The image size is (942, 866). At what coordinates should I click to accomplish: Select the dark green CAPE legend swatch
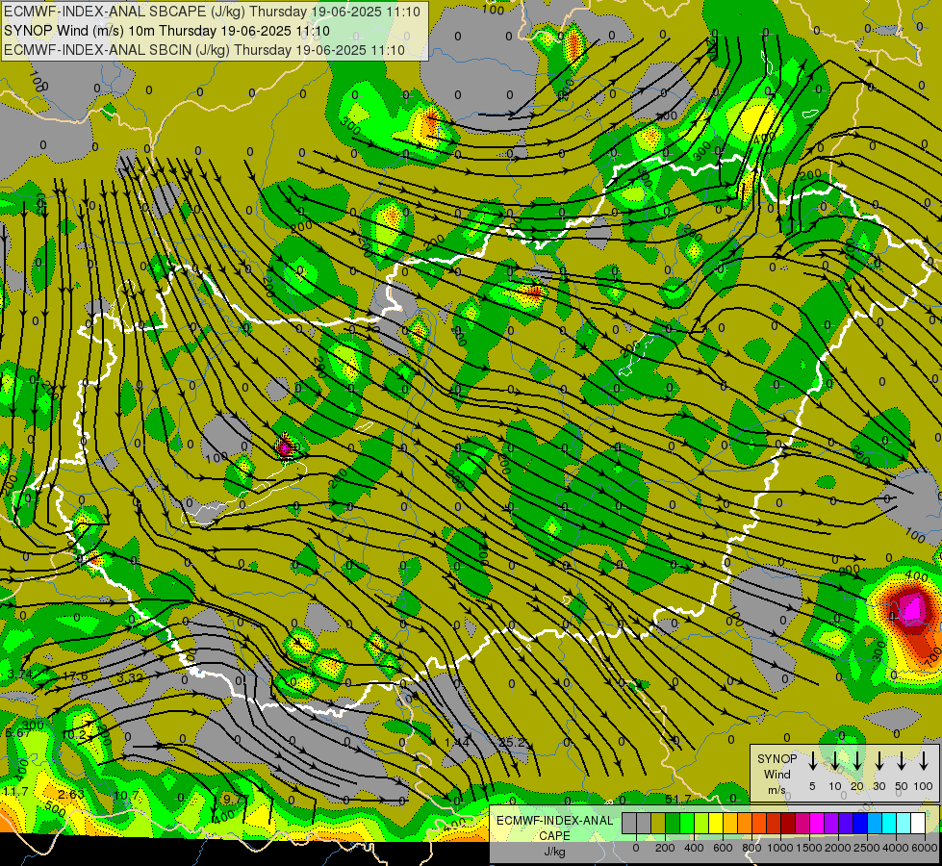point(673,823)
